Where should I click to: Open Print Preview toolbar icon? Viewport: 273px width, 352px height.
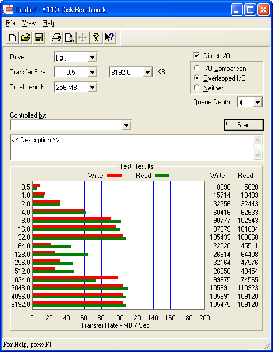click(70, 37)
